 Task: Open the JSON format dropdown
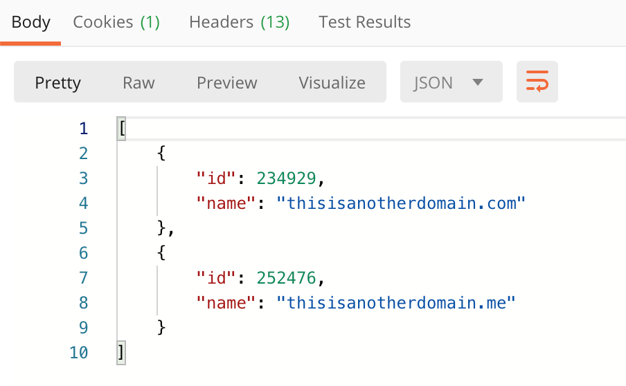click(451, 82)
